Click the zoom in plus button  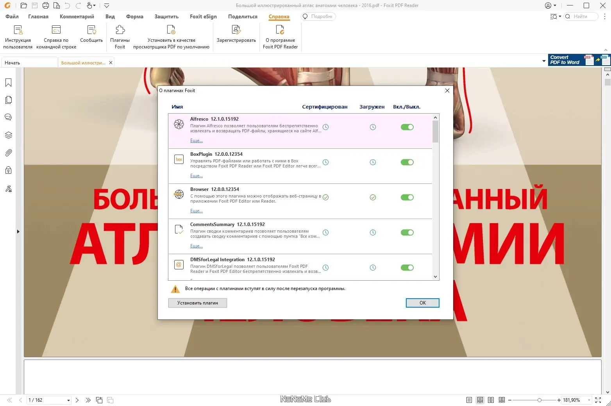tap(559, 400)
